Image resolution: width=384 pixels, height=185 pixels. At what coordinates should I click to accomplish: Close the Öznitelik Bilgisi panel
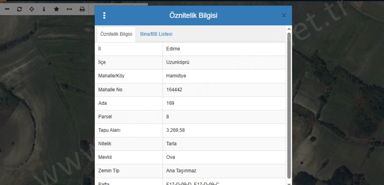(284, 16)
